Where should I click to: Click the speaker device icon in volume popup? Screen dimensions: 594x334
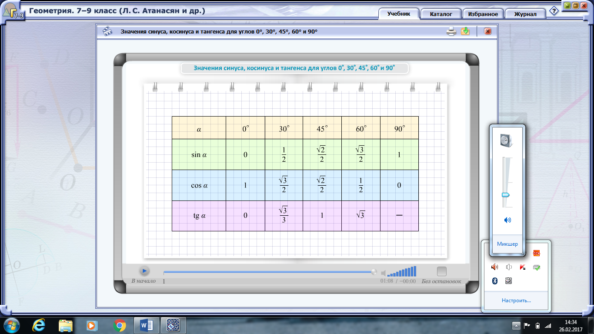pos(507,140)
